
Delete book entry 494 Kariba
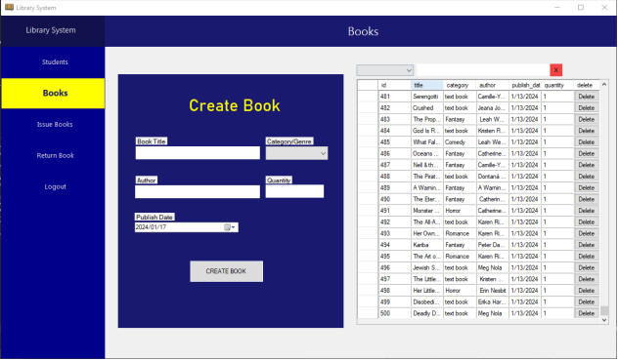click(x=586, y=245)
